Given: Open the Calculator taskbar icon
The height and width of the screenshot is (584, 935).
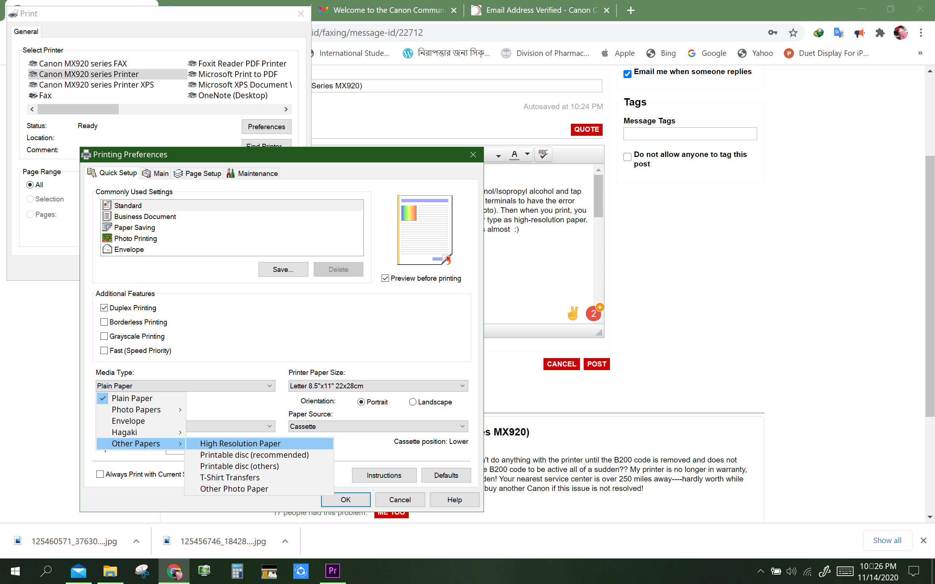Looking at the screenshot, I should (x=237, y=571).
